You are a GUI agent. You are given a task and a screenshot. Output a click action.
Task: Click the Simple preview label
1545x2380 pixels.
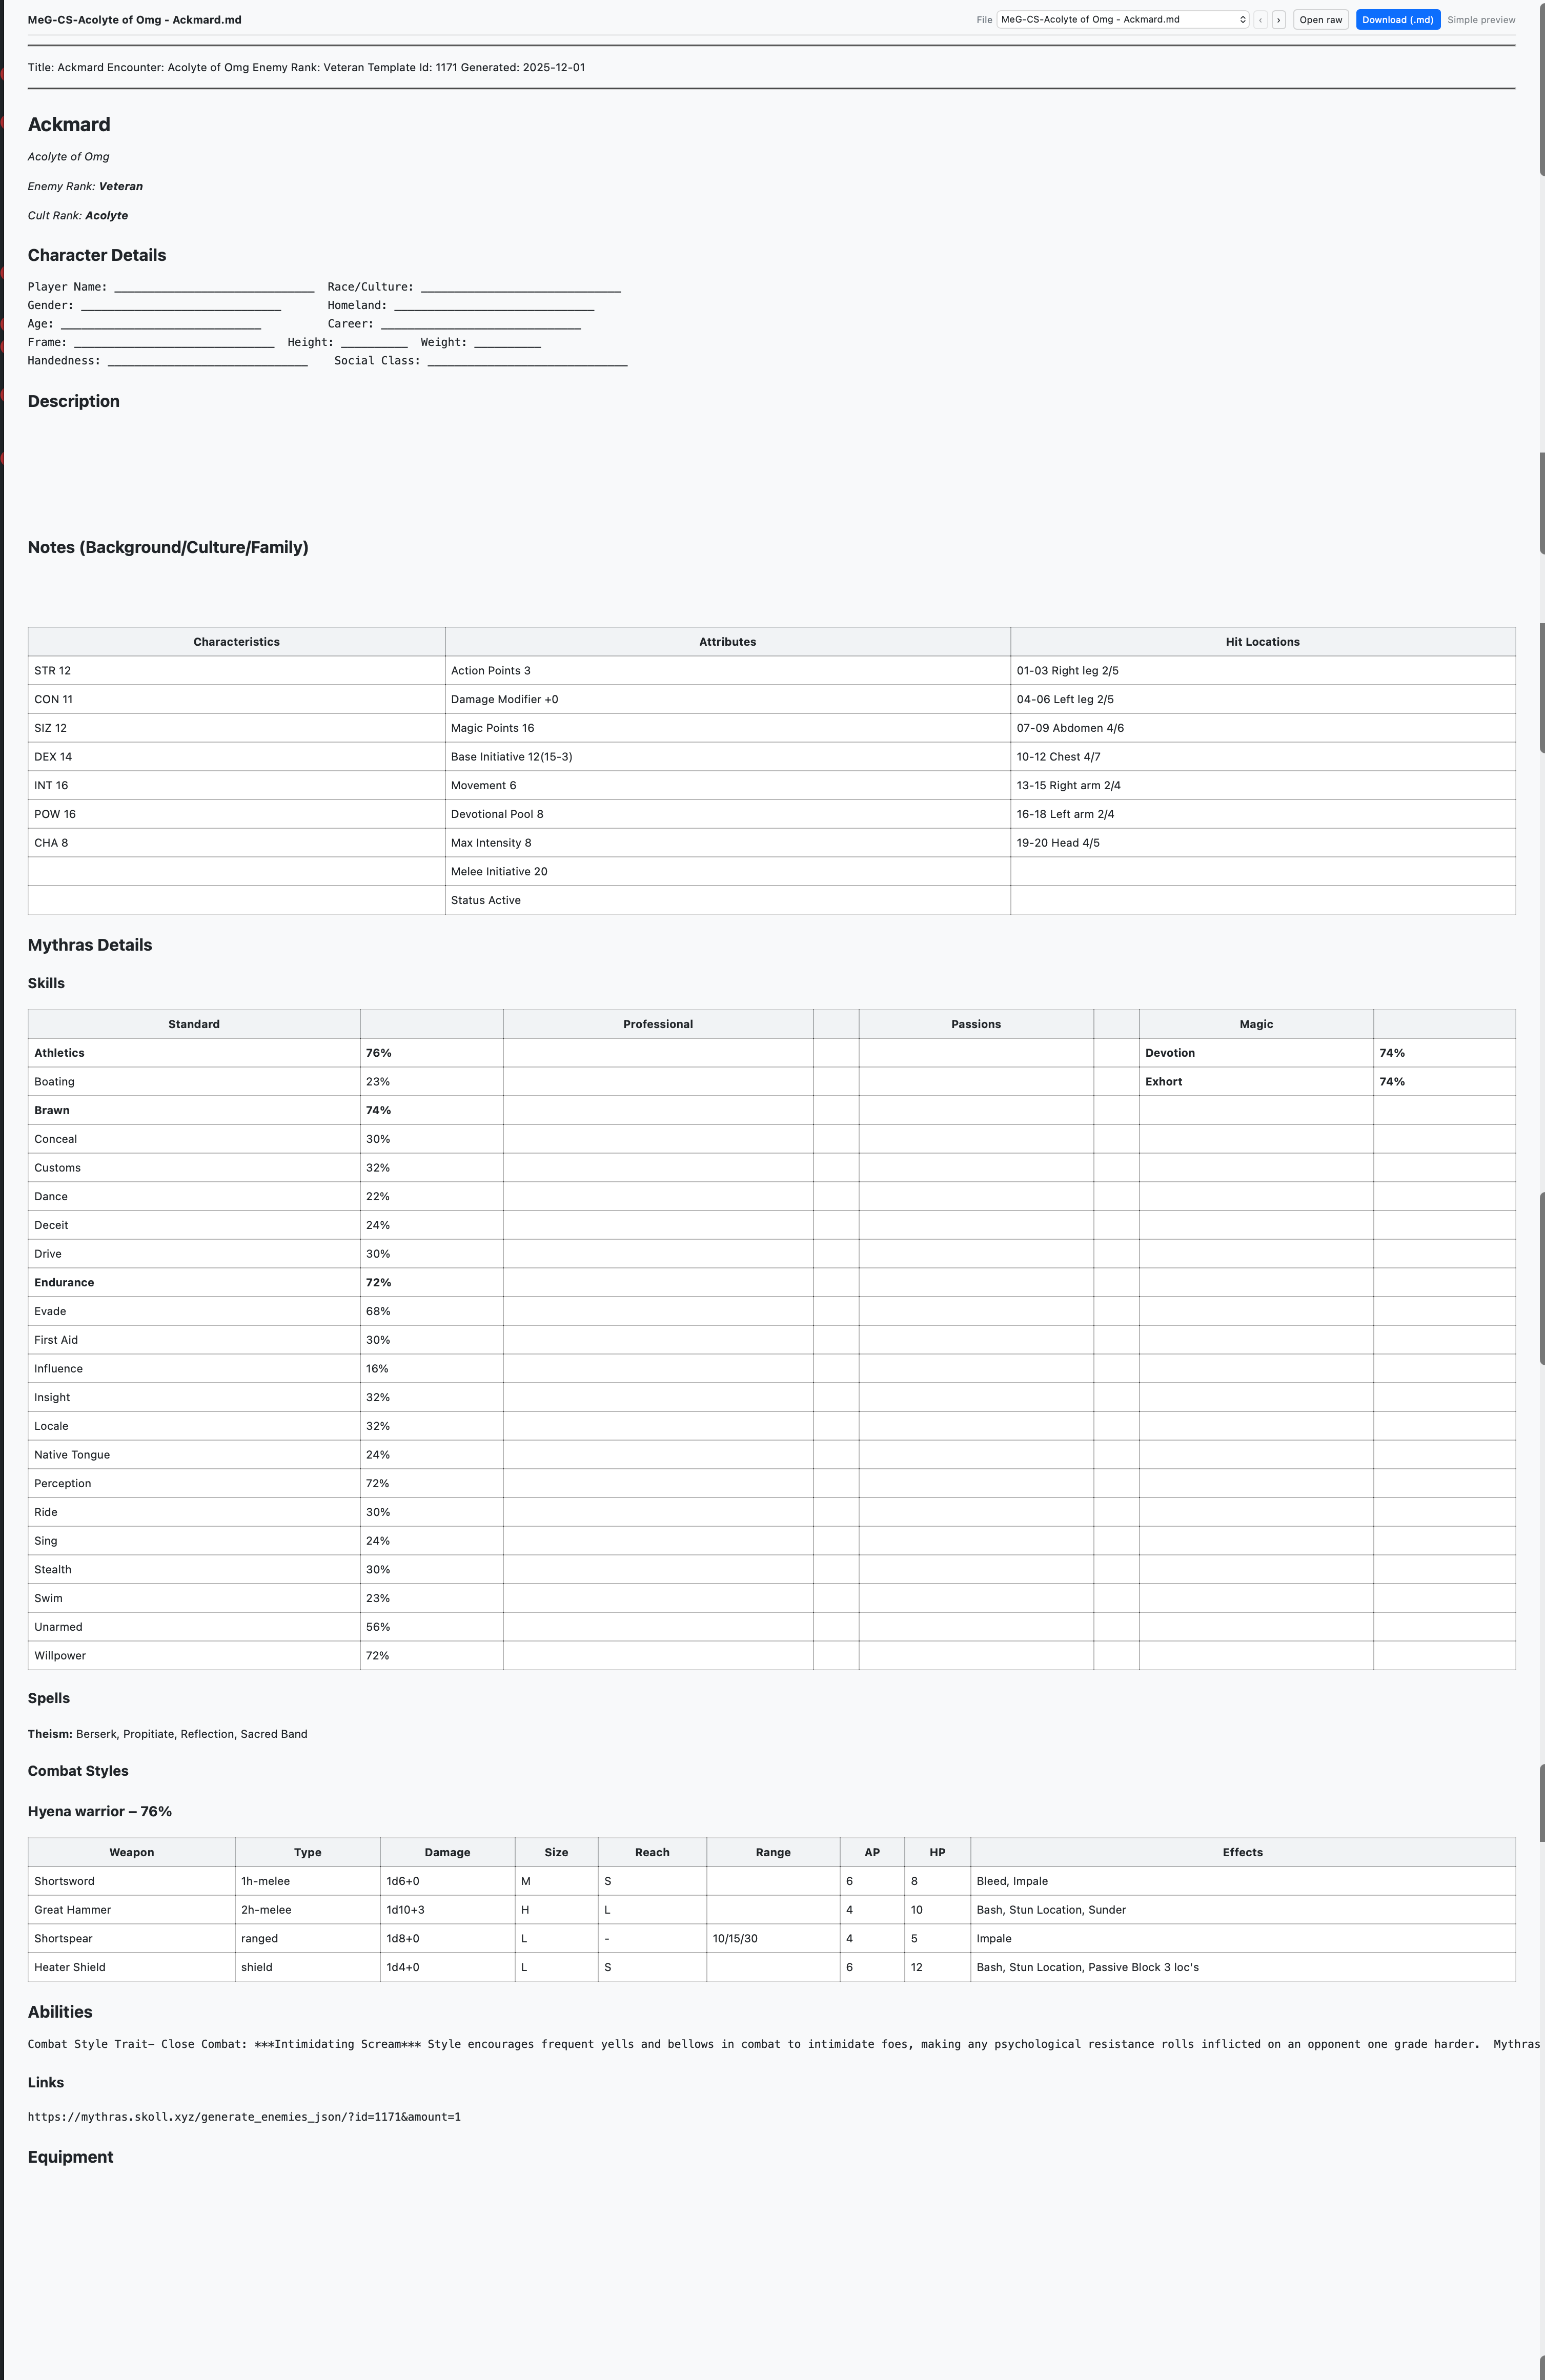(x=1480, y=20)
